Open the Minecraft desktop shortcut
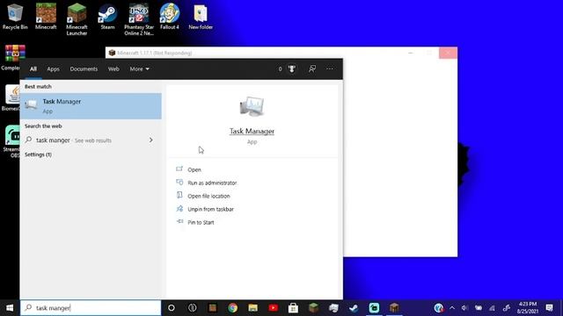Viewport: 563px width, 316px height. (46, 16)
